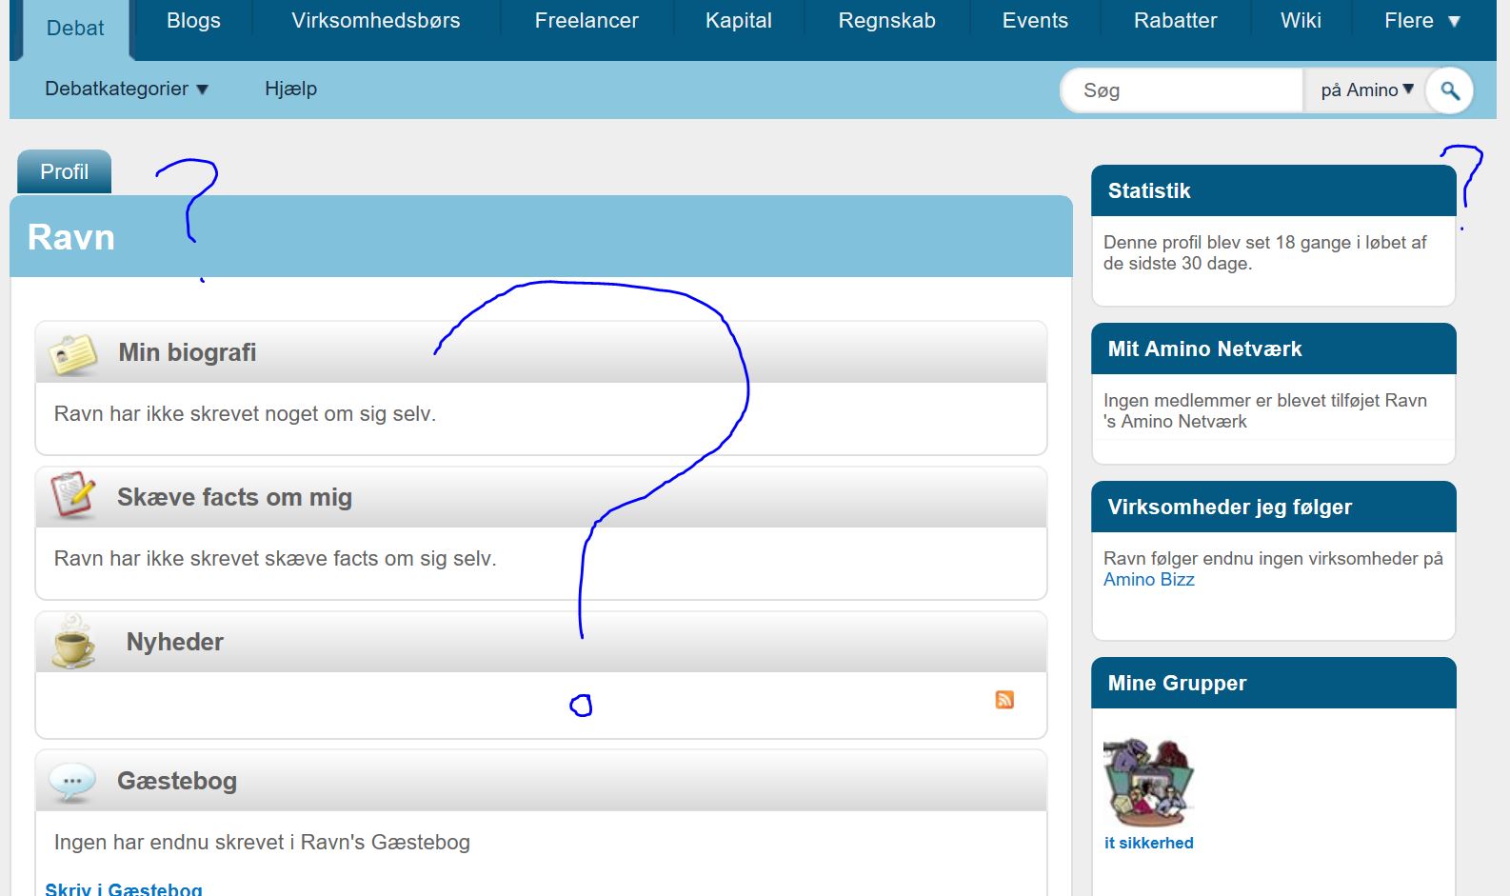Click the Skæve facts clipboard pencil icon
This screenshot has width=1510, height=896.
(x=73, y=495)
